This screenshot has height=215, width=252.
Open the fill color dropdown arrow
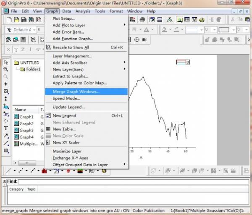tap(170, 29)
